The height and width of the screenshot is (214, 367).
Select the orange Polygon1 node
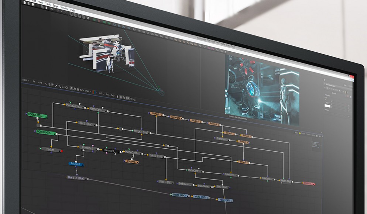point(196,121)
